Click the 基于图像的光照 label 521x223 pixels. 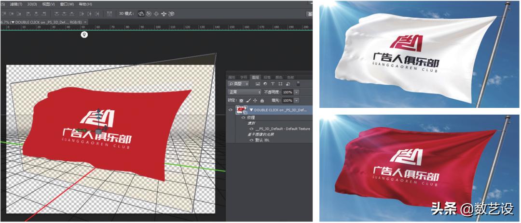pyautogui.click(x=260, y=134)
